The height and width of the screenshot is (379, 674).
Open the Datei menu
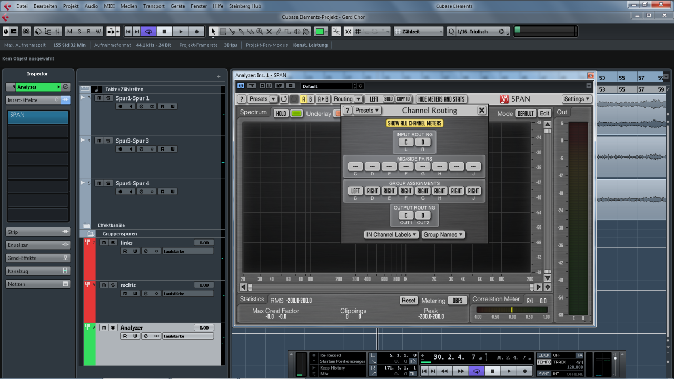(22, 6)
